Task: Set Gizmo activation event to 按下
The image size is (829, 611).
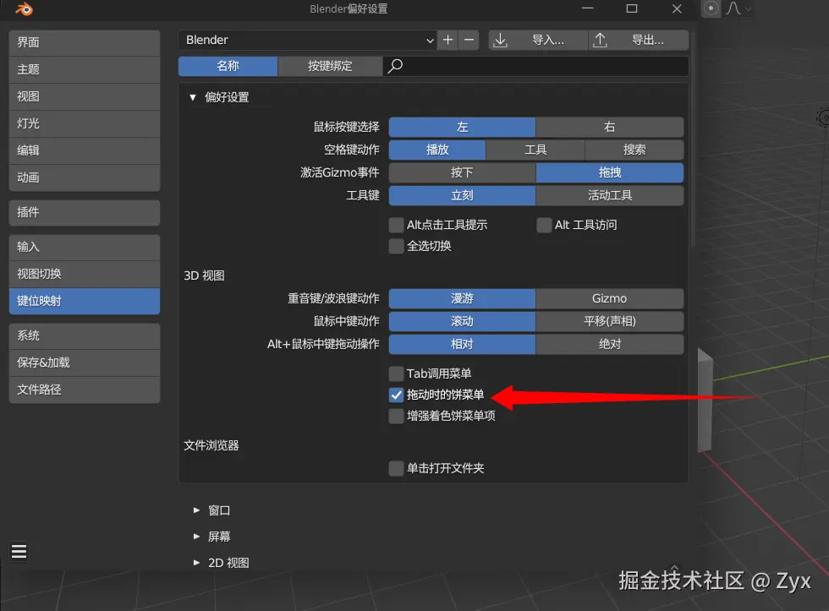Action: click(462, 172)
